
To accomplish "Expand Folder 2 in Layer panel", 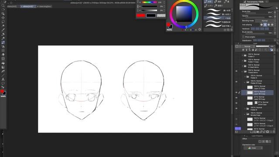I will click(242, 55).
